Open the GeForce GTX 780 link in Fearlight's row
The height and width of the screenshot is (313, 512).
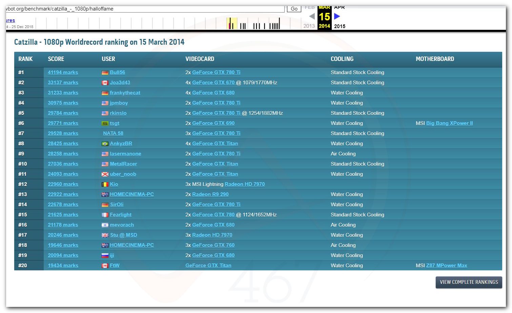213,215
